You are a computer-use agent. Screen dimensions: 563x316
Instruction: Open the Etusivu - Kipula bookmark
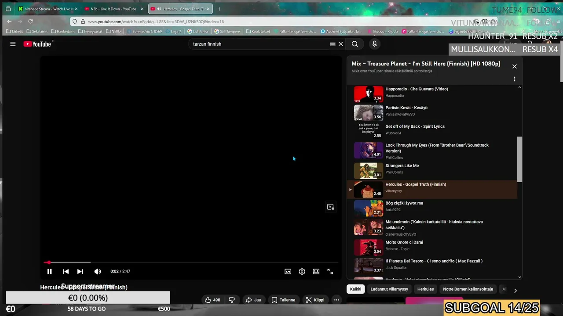pyautogui.click(x=383, y=32)
